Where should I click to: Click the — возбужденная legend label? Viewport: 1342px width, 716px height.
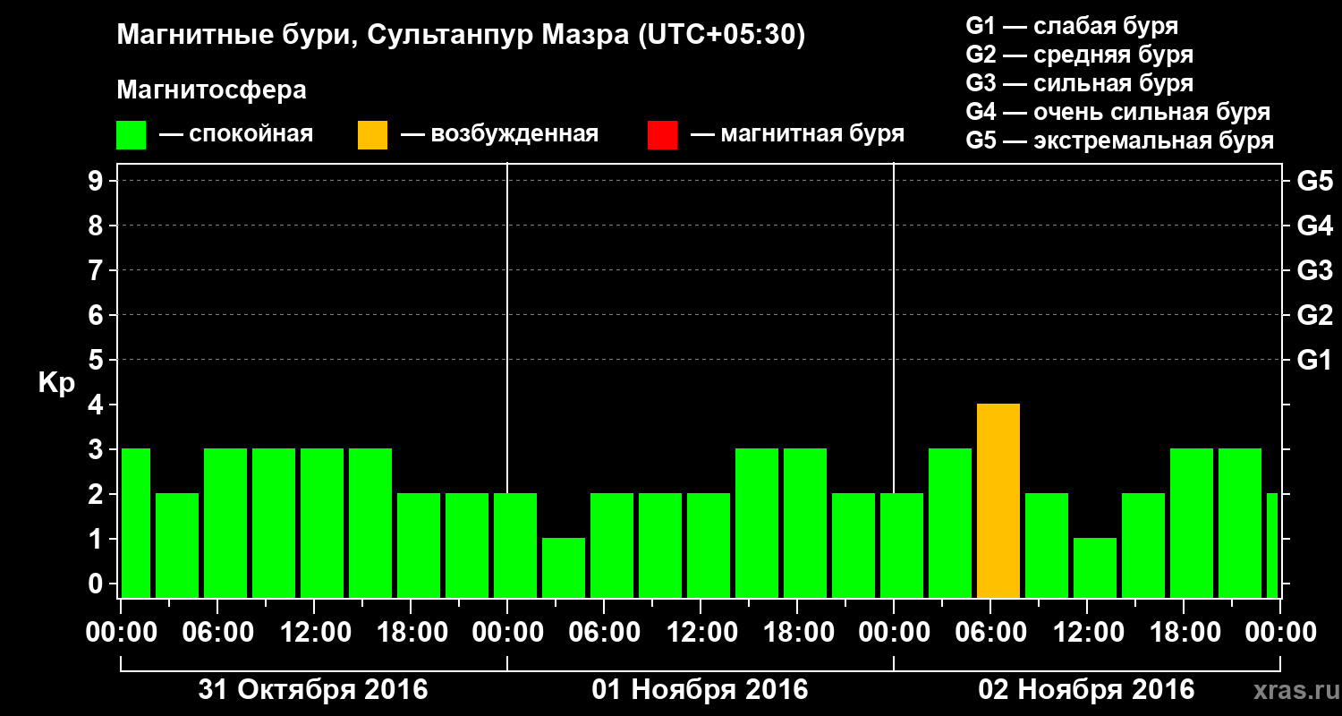coord(499,135)
